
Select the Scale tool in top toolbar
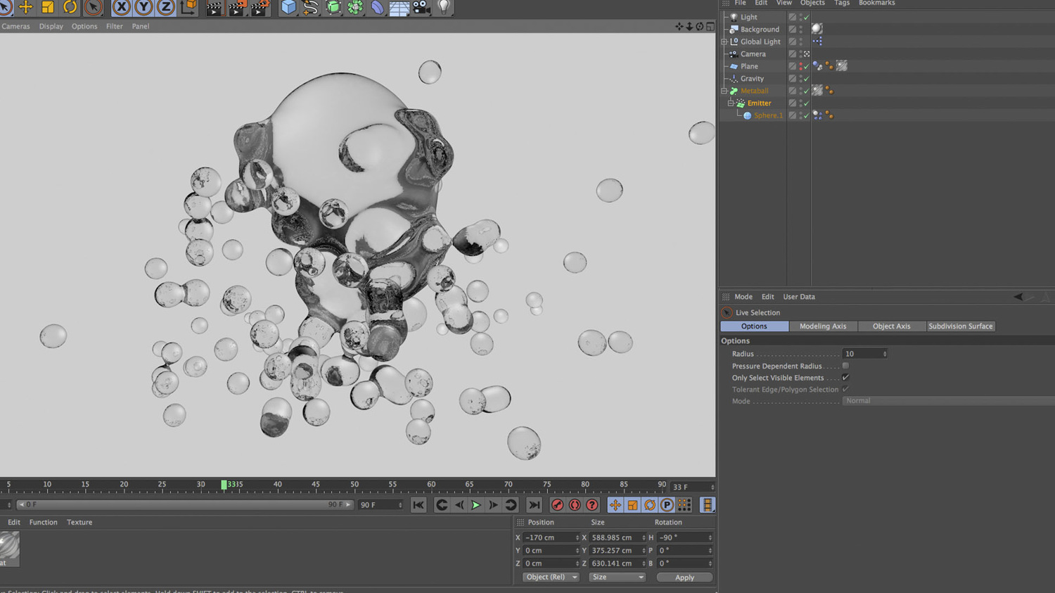point(48,7)
